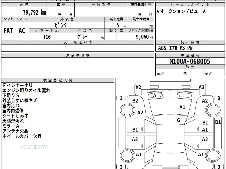
Task: Click the 走行 header cell
Action: [x=24, y=5]
